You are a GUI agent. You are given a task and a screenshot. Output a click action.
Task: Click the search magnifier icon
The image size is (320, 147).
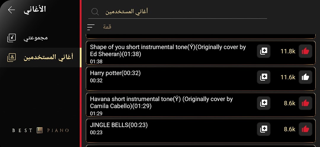(95, 12)
